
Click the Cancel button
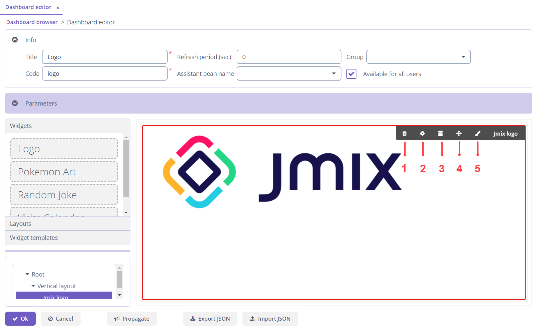[61, 319]
